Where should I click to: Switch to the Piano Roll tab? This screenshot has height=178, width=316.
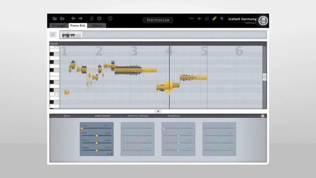coord(78,26)
